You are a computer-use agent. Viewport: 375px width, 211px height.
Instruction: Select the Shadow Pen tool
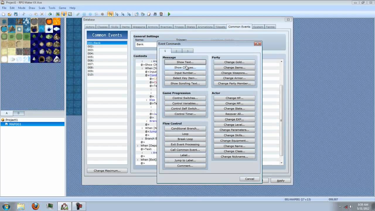click(103, 14)
